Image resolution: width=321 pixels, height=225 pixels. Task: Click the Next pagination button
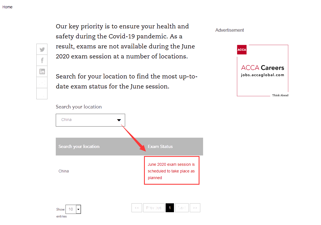[x=182, y=208]
